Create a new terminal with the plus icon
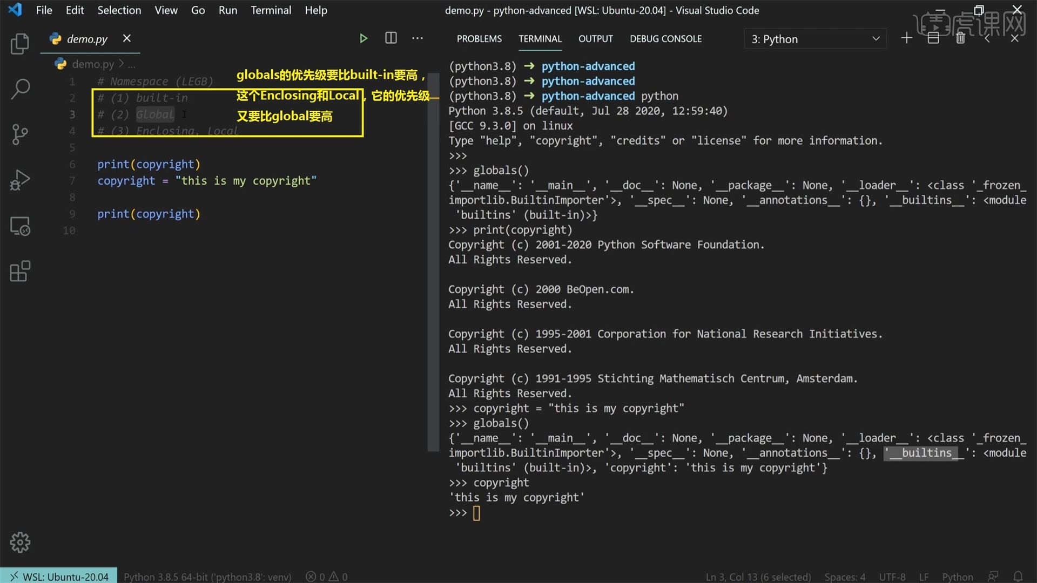 tap(906, 38)
